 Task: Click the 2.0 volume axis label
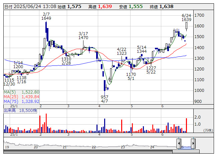(x=197, y=117)
